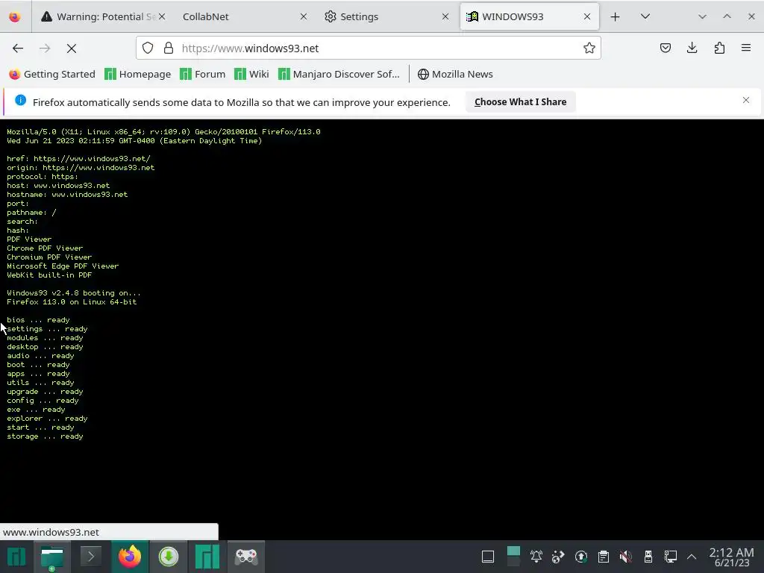Click Choose What I Share button
Screen dimensions: 764x573
(x=520, y=101)
